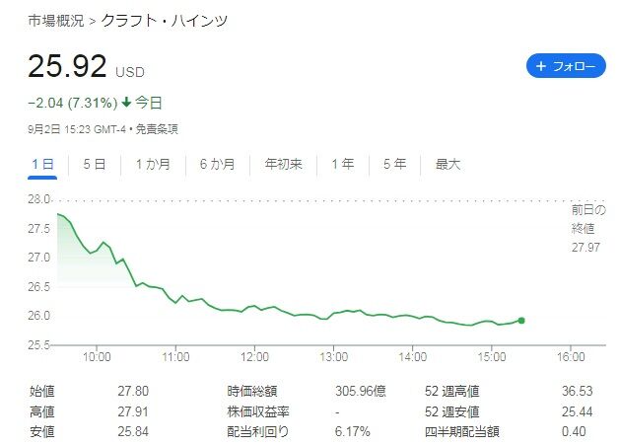Click the 時価総額 value 305.96億
The width and height of the screenshot is (619, 446).
tap(361, 391)
